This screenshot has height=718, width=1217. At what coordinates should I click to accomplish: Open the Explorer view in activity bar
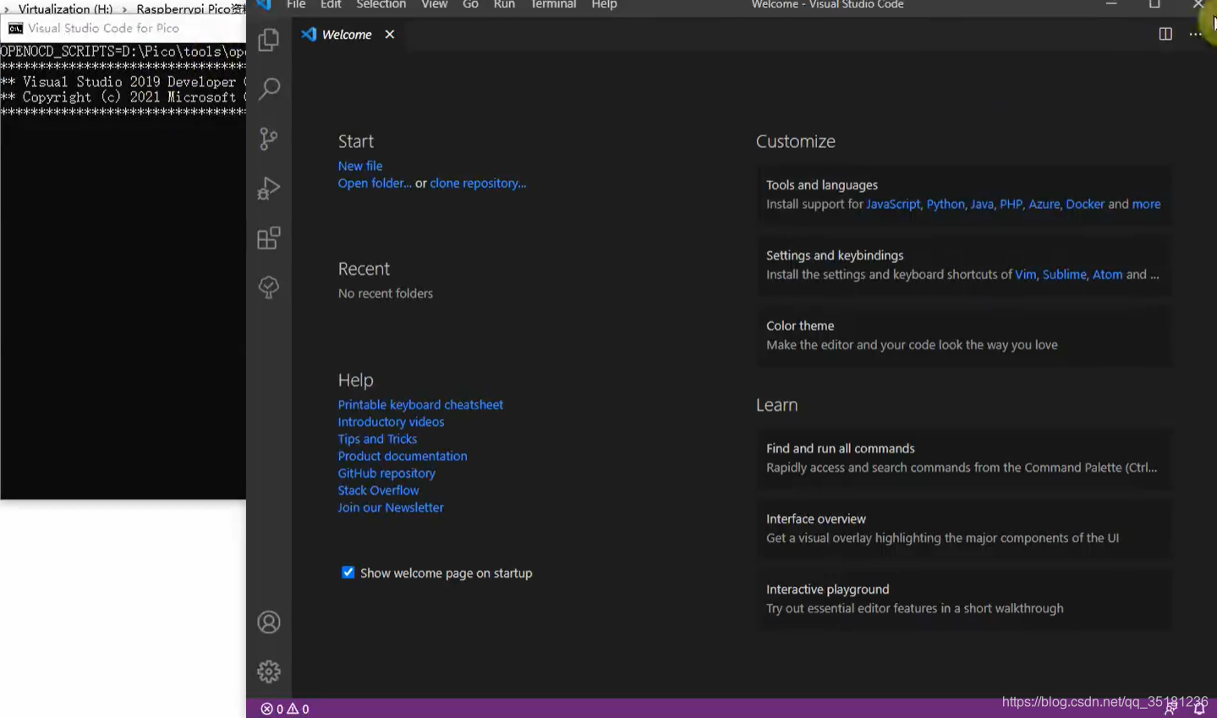269,39
